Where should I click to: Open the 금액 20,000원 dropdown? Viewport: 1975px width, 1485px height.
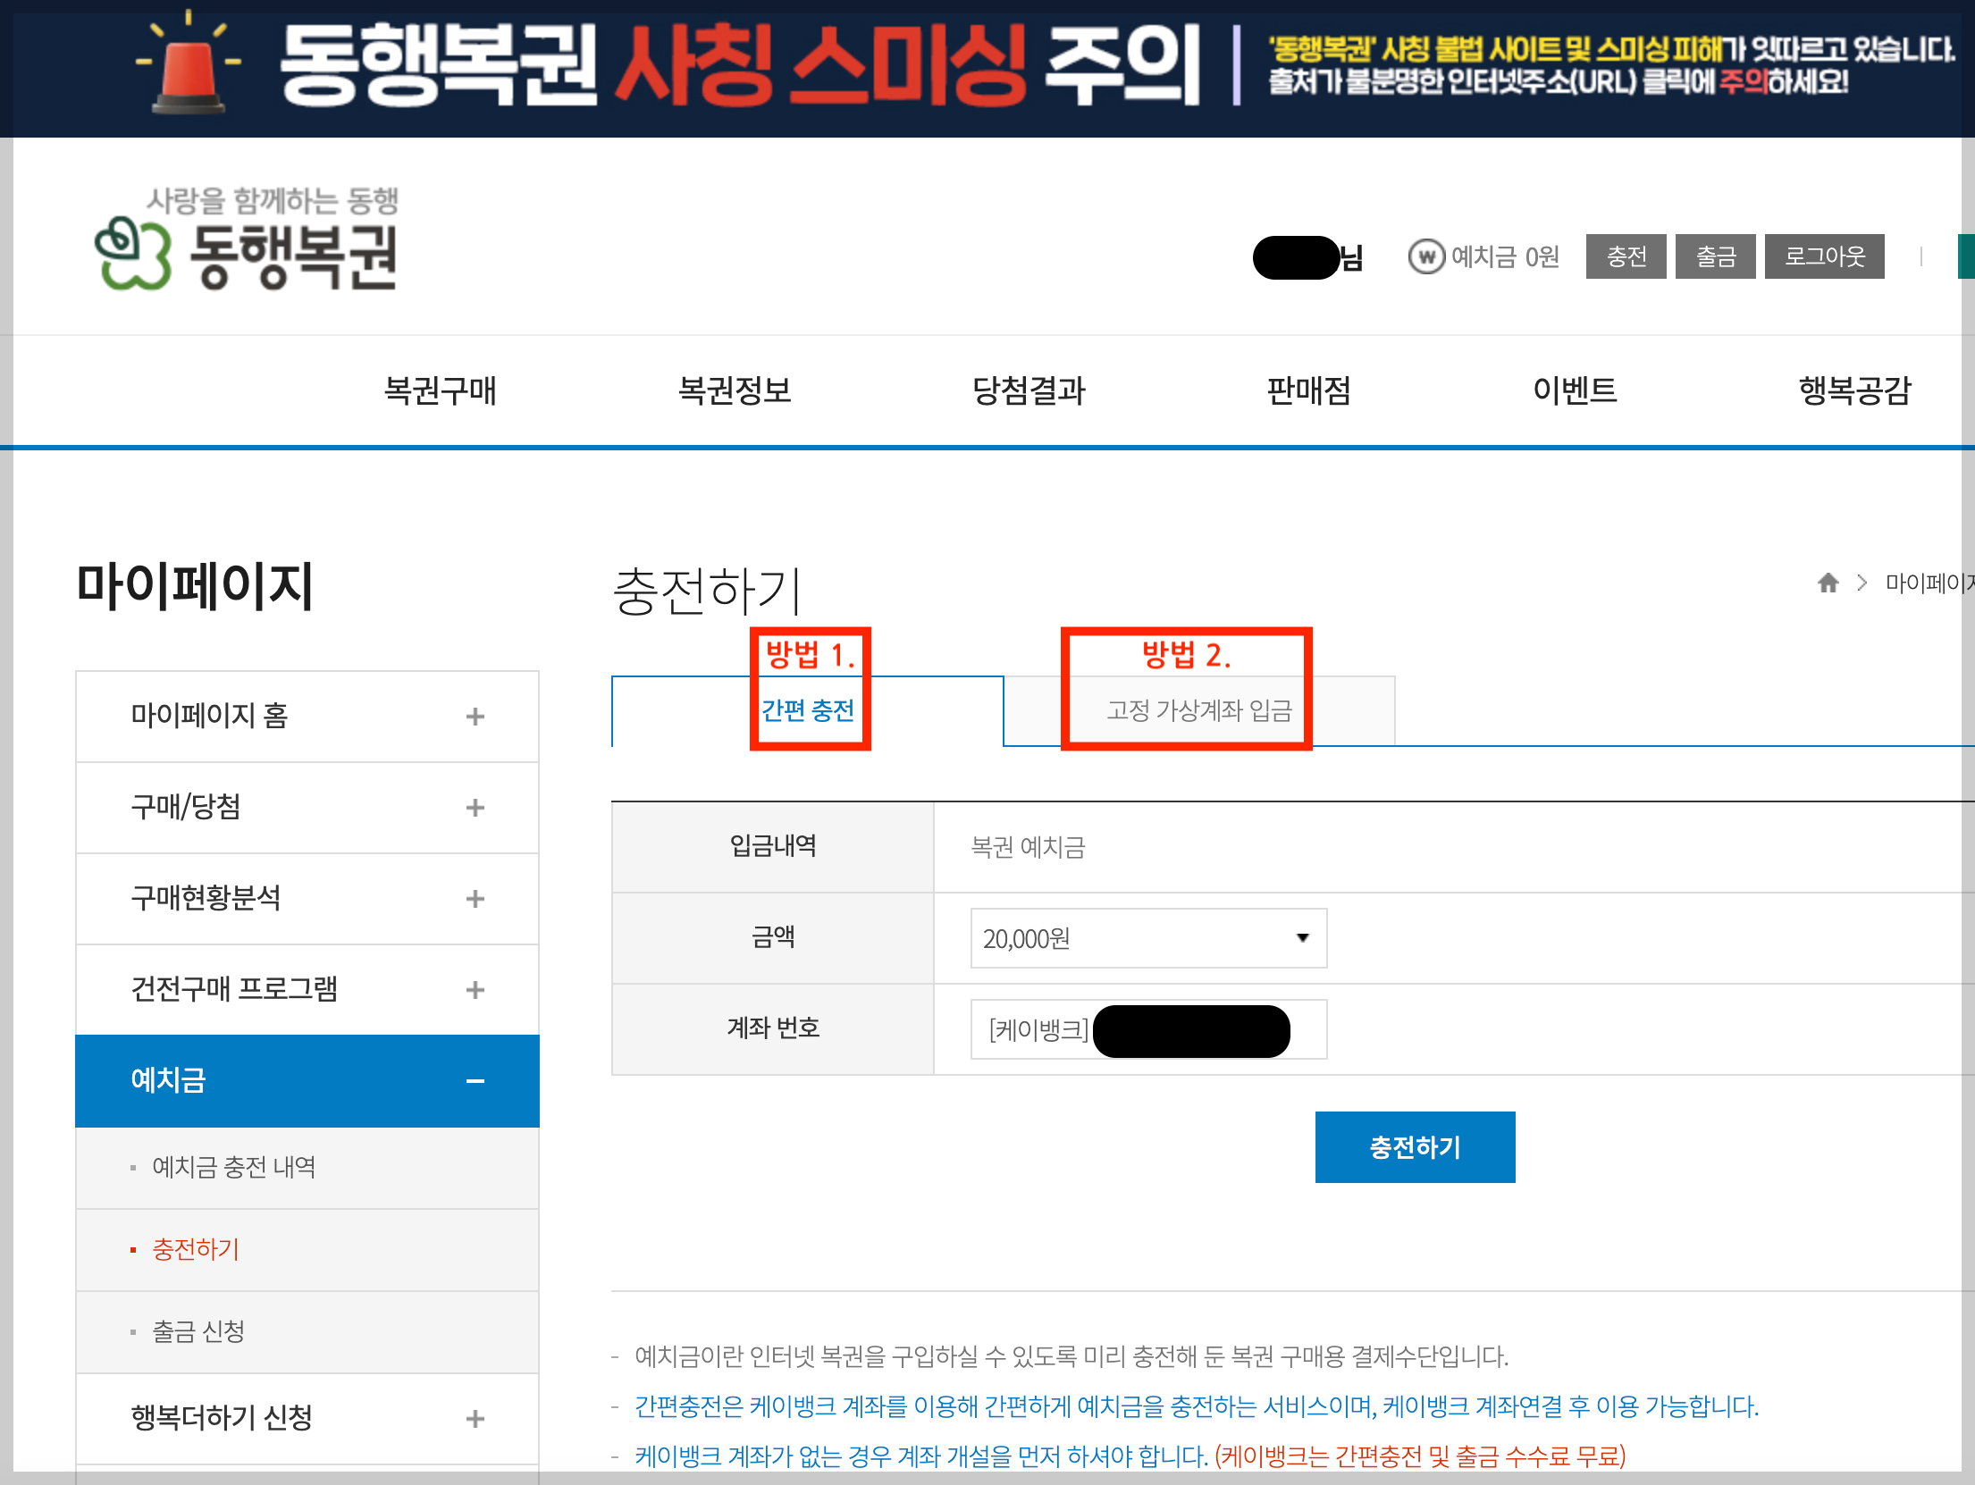click(1147, 938)
